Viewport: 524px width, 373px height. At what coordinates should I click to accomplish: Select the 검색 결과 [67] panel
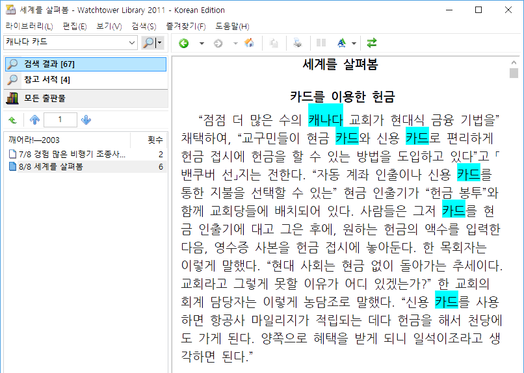[x=86, y=64]
